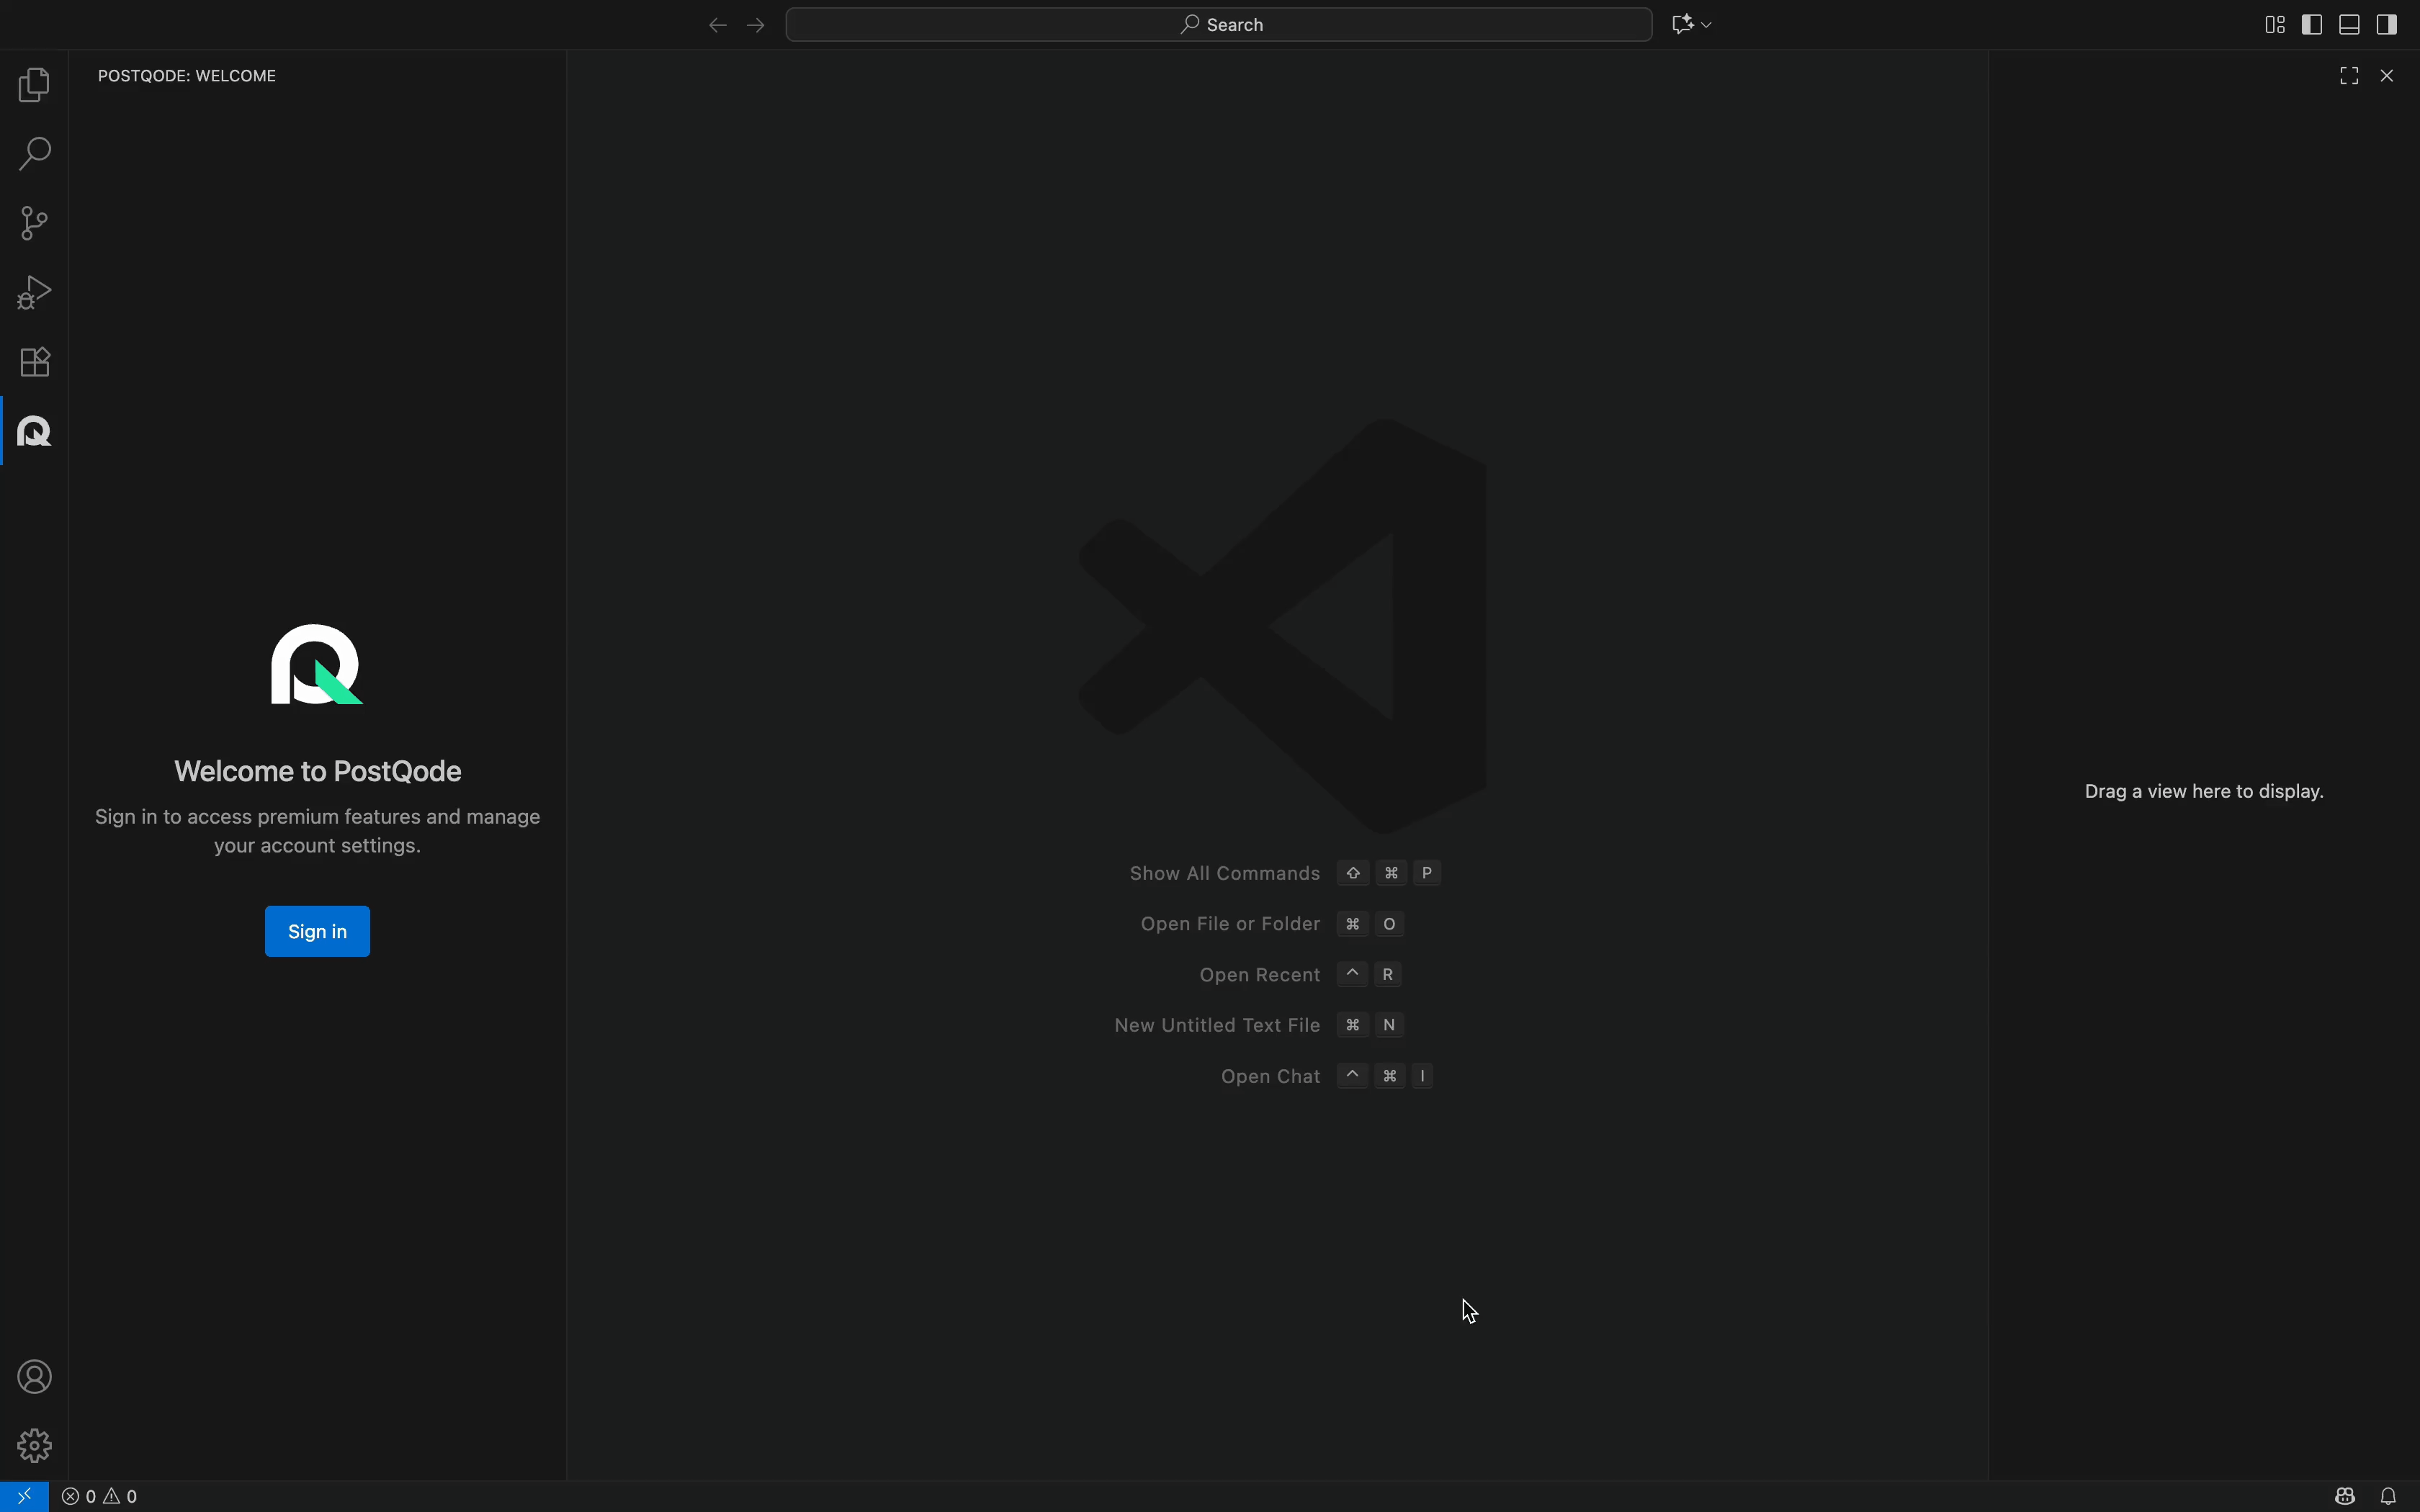Click the Sign in button
Screen dimensions: 2420x1512
click(317, 931)
